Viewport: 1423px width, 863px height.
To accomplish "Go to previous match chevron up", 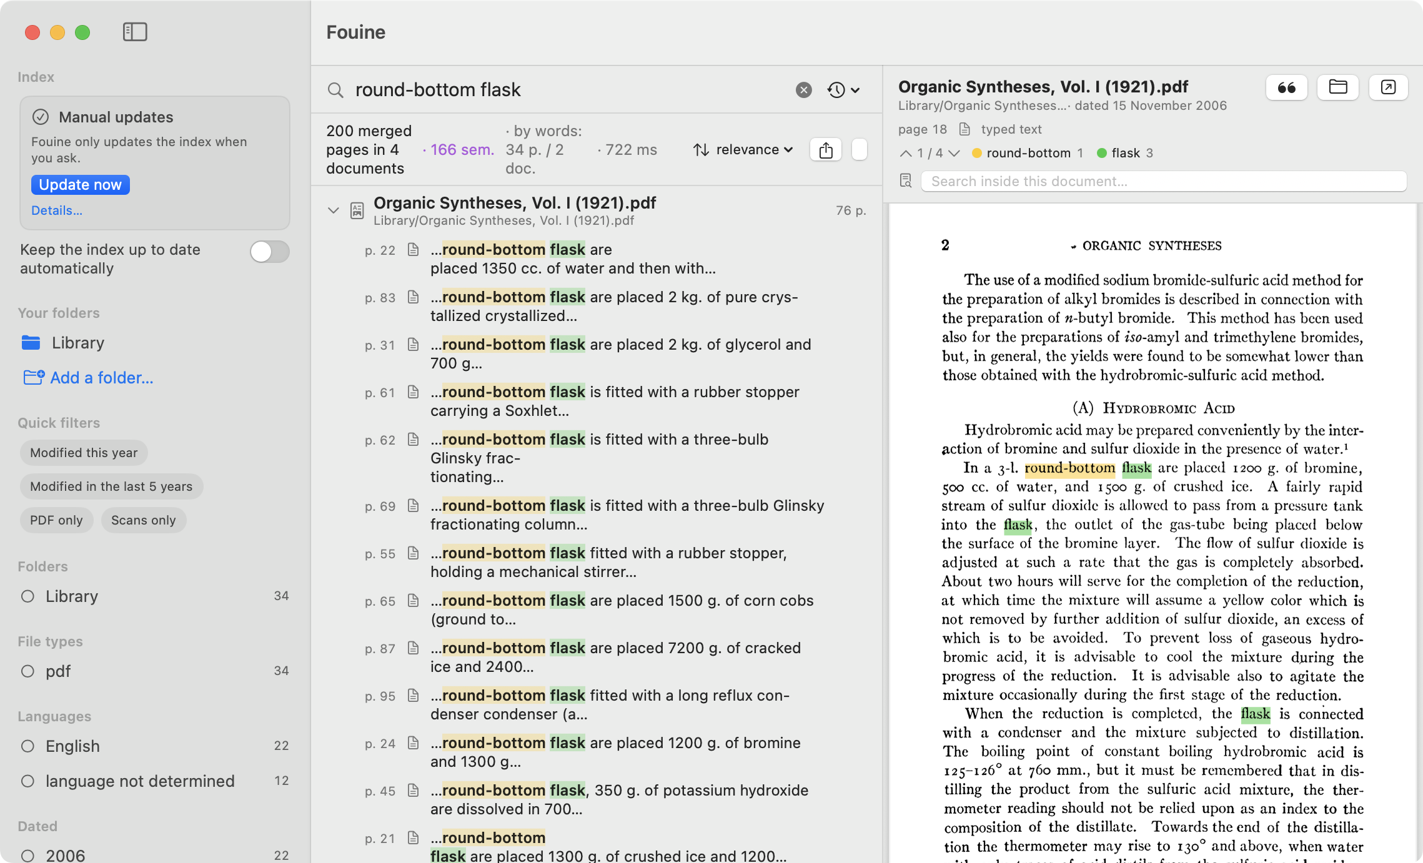I will click(x=905, y=153).
